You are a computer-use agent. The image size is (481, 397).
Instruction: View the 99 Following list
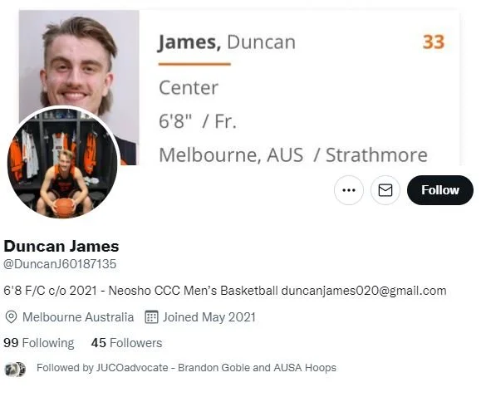click(x=39, y=343)
